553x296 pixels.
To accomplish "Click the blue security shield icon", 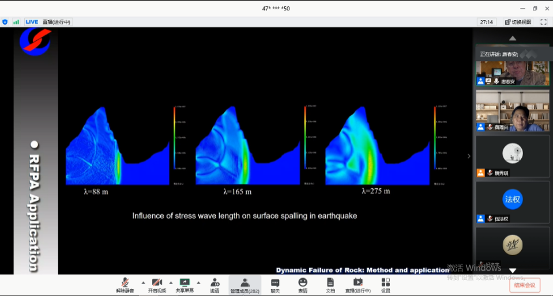I will tap(5, 22).
